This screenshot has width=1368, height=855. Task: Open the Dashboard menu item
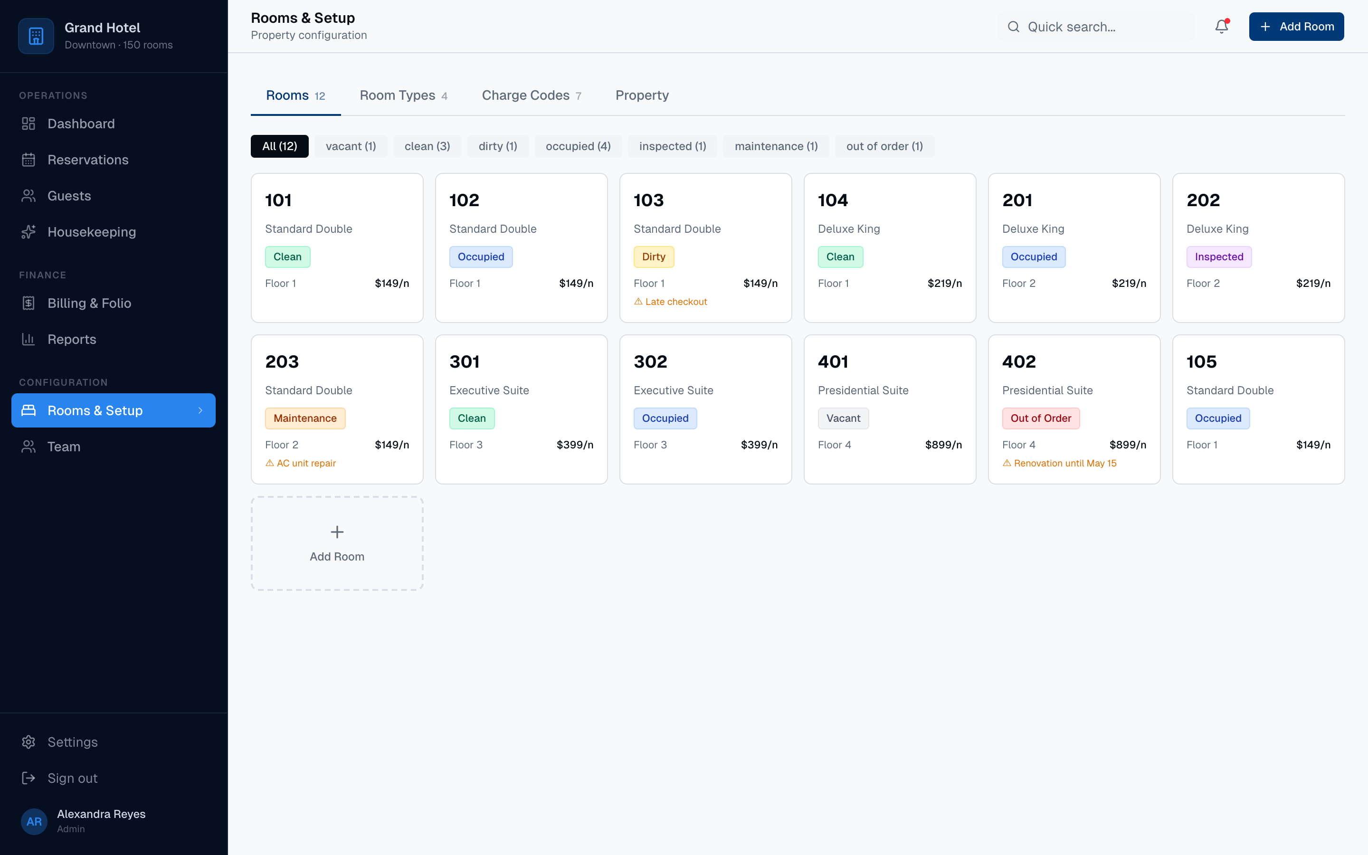[x=114, y=123]
